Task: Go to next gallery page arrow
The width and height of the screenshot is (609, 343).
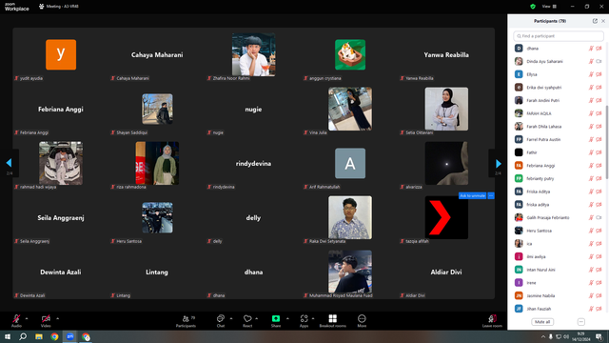Action: (499, 163)
